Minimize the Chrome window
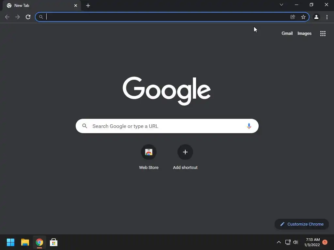 click(x=296, y=5)
